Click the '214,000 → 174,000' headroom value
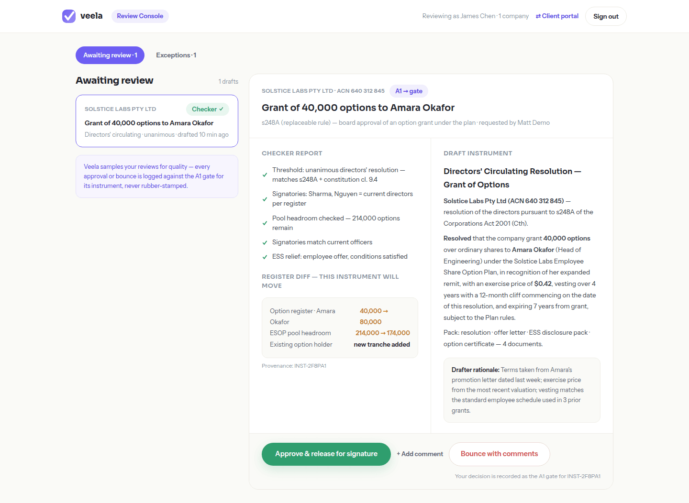 pos(382,333)
